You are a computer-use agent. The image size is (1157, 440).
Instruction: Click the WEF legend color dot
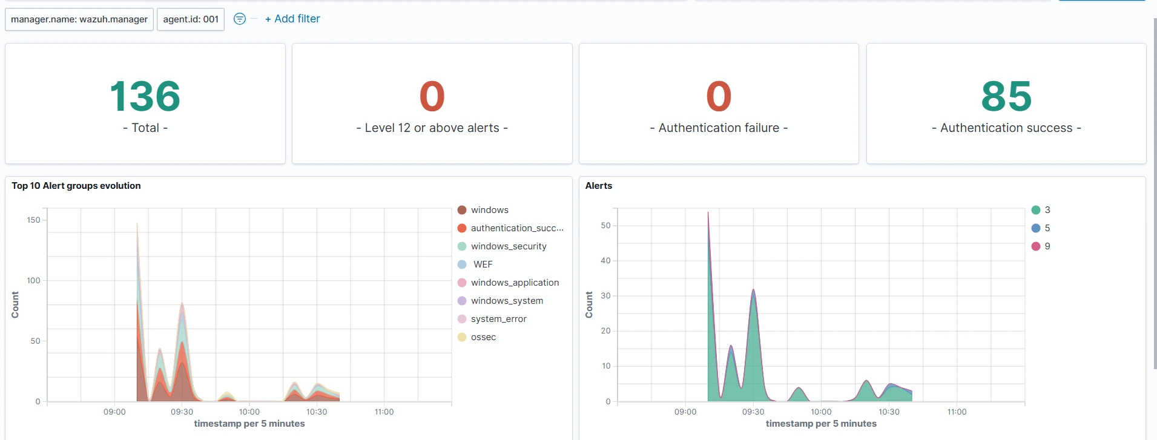462,264
